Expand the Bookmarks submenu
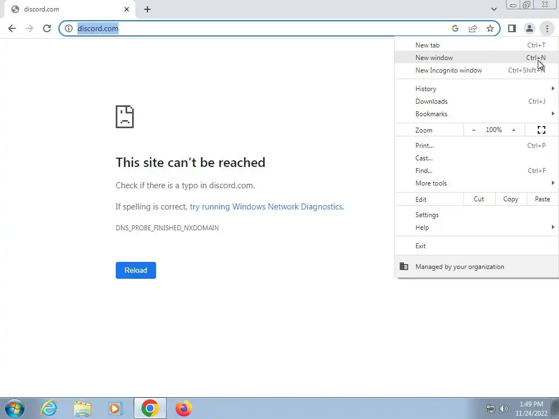 [x=477, y=113]
